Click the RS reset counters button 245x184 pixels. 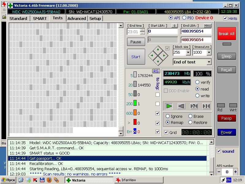pos(156,71)
